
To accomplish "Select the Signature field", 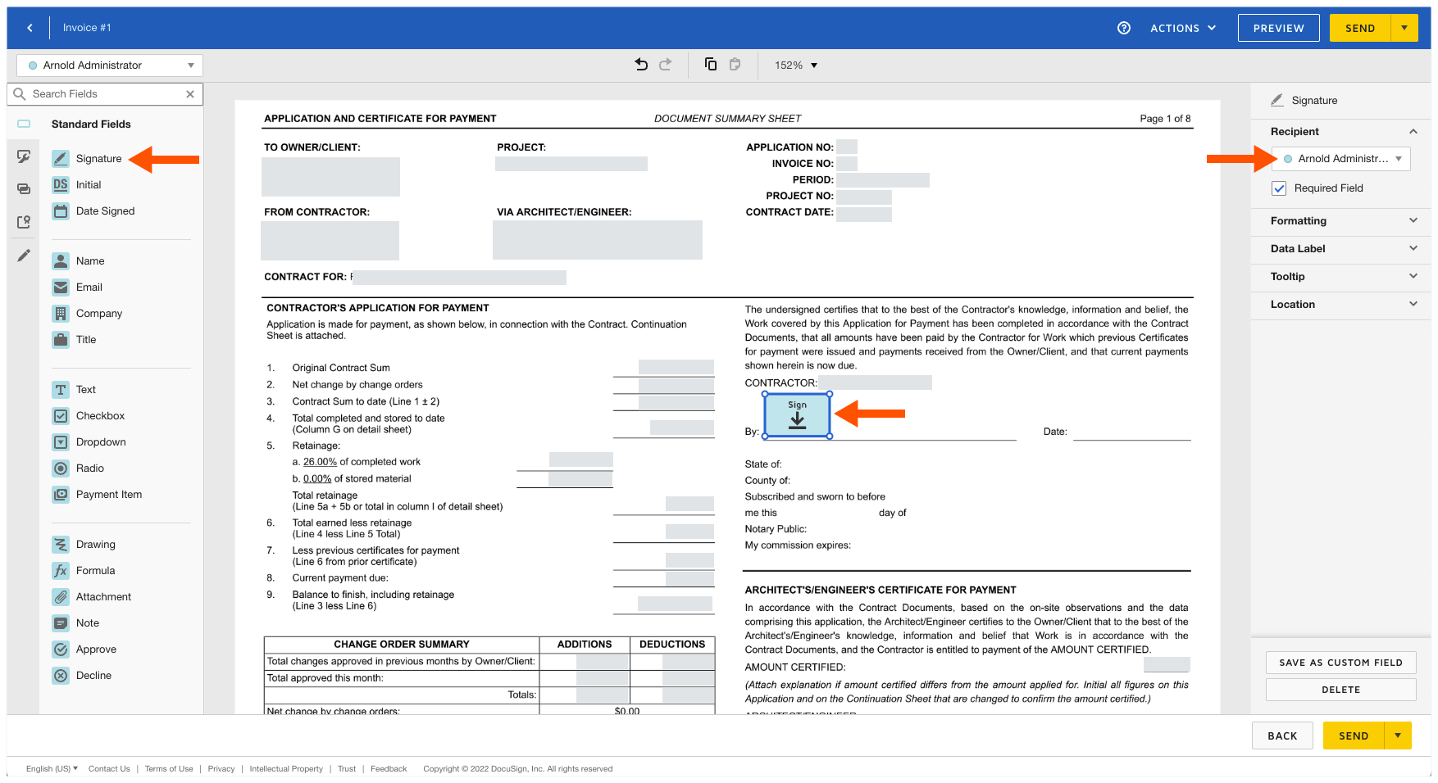I will (x=87, y=159).
